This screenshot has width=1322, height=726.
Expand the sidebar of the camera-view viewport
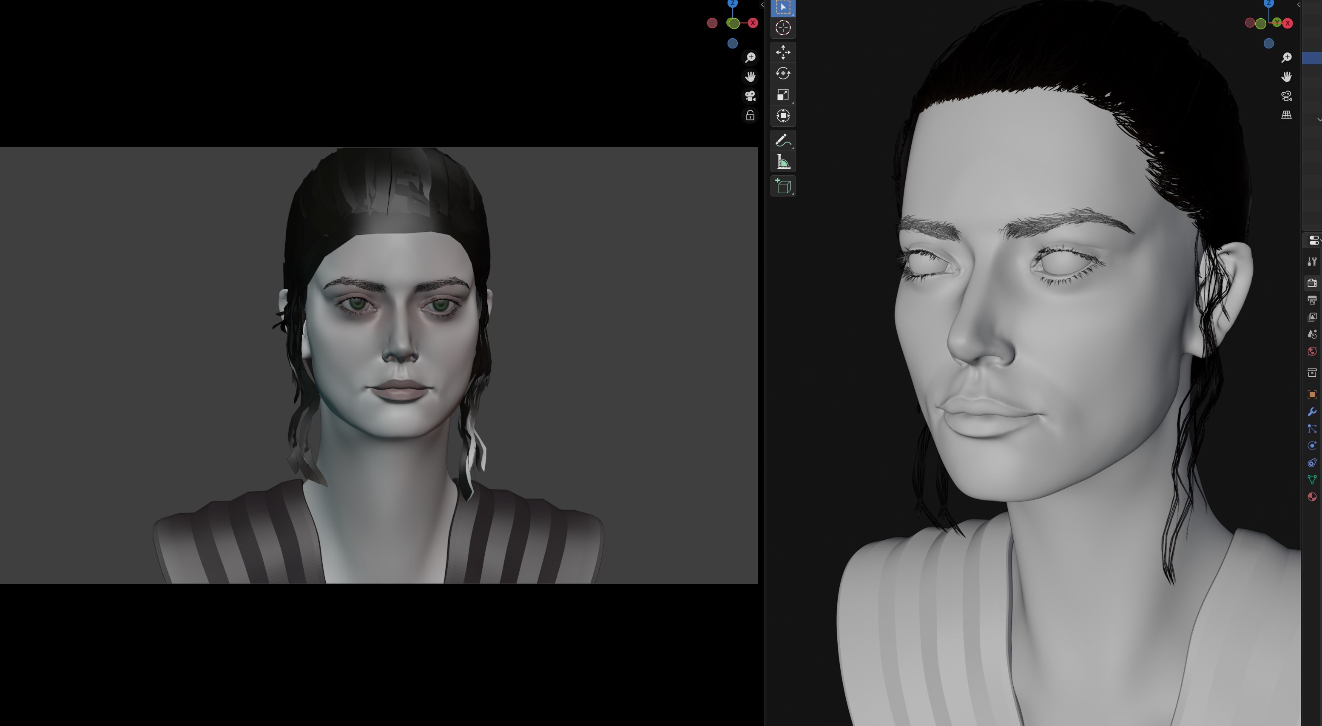pos(762,5)
